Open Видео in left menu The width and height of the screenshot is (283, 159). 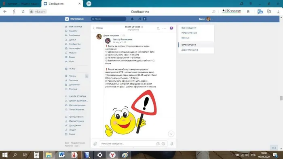coord(72,57)
